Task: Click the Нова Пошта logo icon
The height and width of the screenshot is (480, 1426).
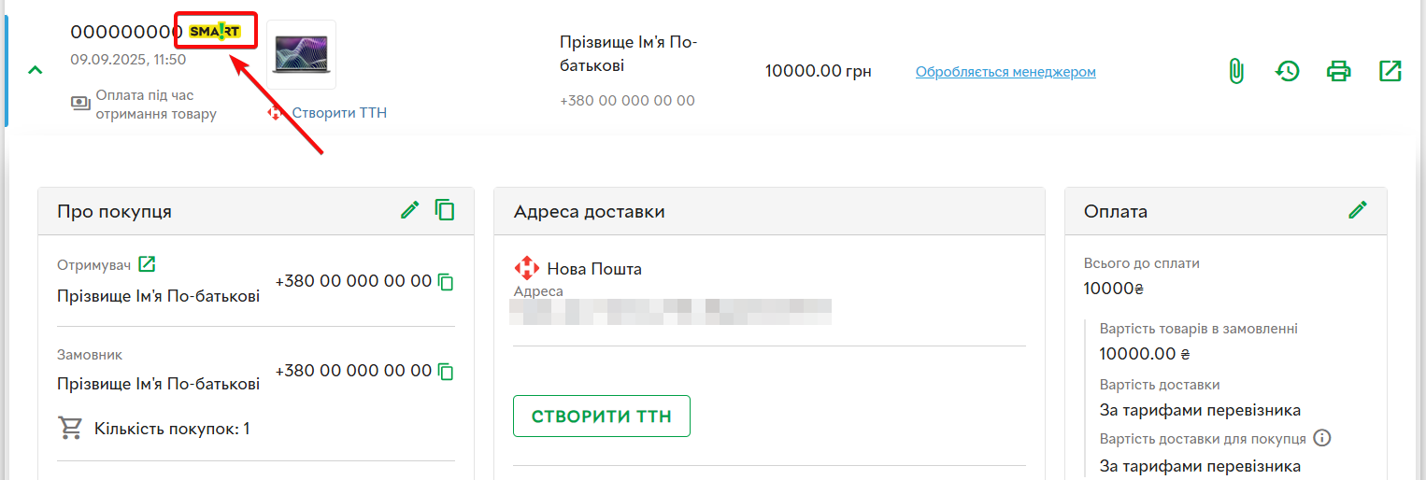Action: pos(527,269)
